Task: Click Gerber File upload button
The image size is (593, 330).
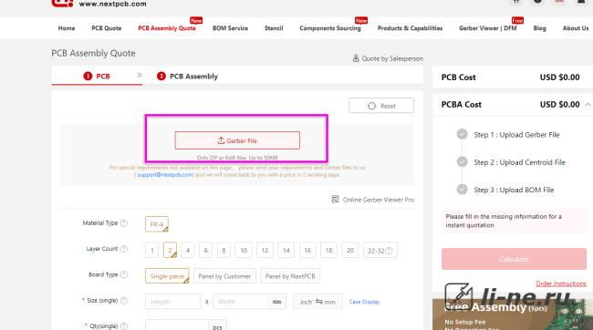Action: click(237, 140)
